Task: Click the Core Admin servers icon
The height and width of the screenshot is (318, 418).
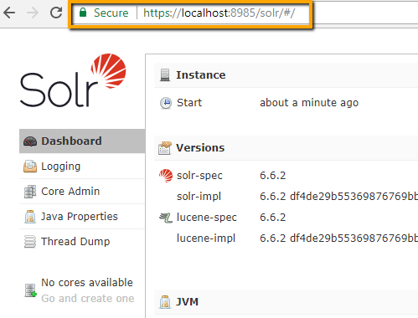Action: [x=30, y=192]
